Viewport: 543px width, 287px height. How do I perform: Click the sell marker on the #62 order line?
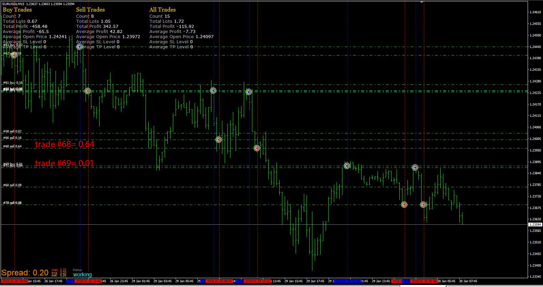point(14,55)
